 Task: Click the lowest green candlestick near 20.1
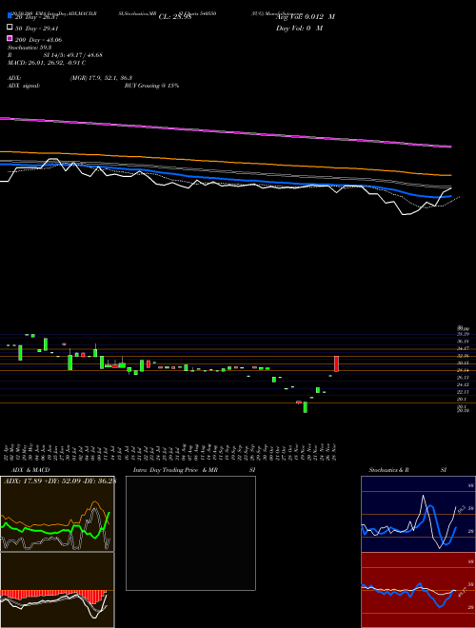point(306,407)
